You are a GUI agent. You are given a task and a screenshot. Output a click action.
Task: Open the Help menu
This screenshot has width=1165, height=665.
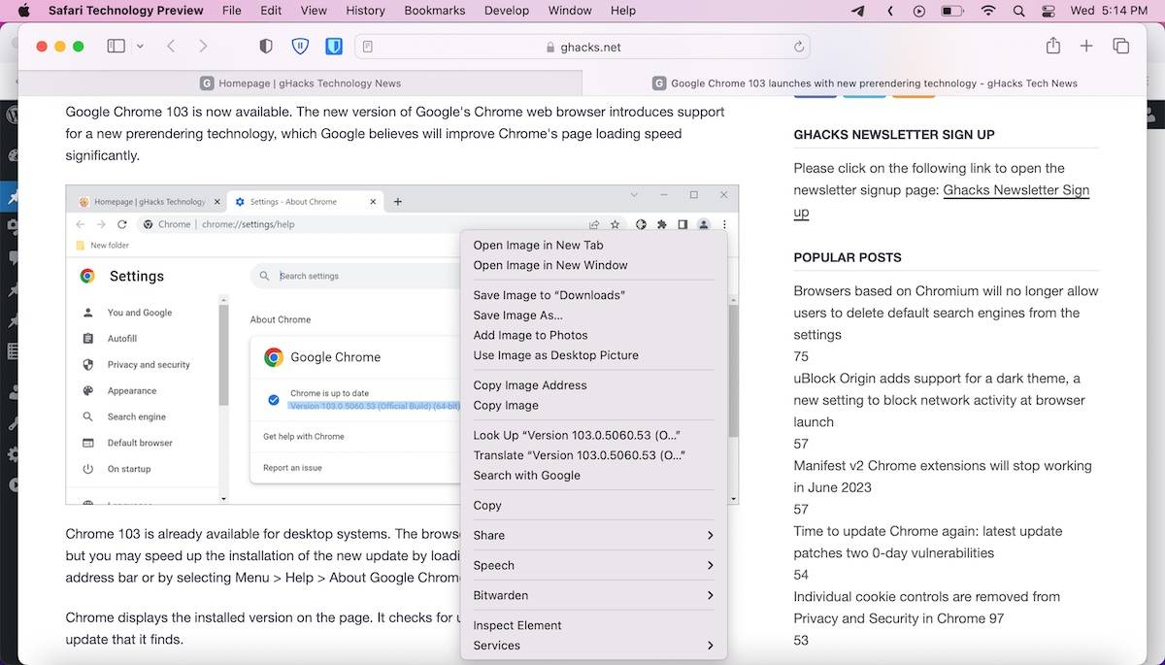coord(623,11)
